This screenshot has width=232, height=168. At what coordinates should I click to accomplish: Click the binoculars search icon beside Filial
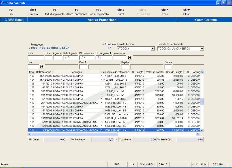coord(42,67)
